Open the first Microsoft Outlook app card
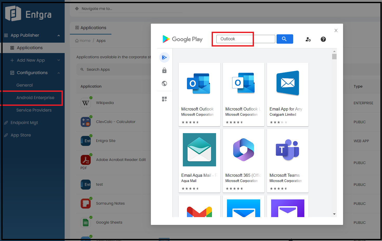 point(199,94)
